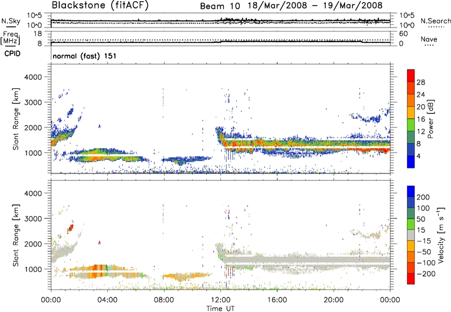Click the '28' label on Power colorbar
This screenshot has width=451, height=312.
[421, 82]
